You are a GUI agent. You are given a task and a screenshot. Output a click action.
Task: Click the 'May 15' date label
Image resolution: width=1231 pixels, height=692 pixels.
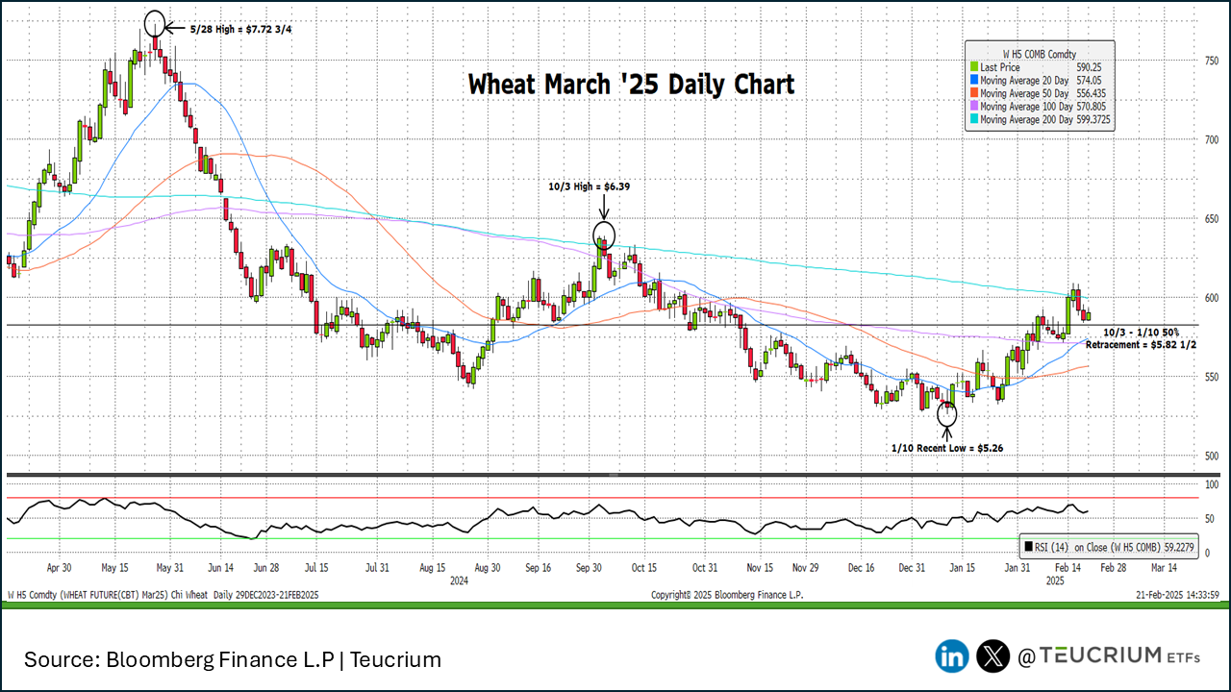[115, 568]
